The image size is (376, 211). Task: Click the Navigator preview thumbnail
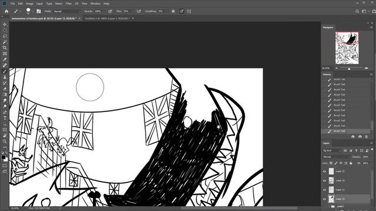pos(347,48)
